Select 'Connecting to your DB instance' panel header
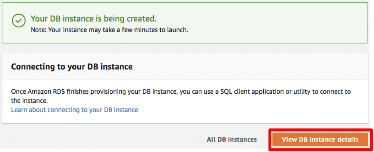374x152 pixels. coord(72,67)
